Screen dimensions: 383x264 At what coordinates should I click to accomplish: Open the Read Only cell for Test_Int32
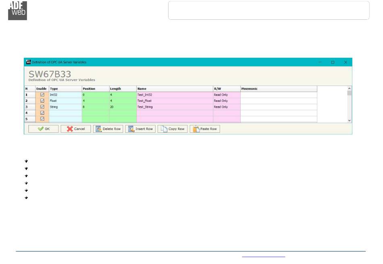point(227,95)
